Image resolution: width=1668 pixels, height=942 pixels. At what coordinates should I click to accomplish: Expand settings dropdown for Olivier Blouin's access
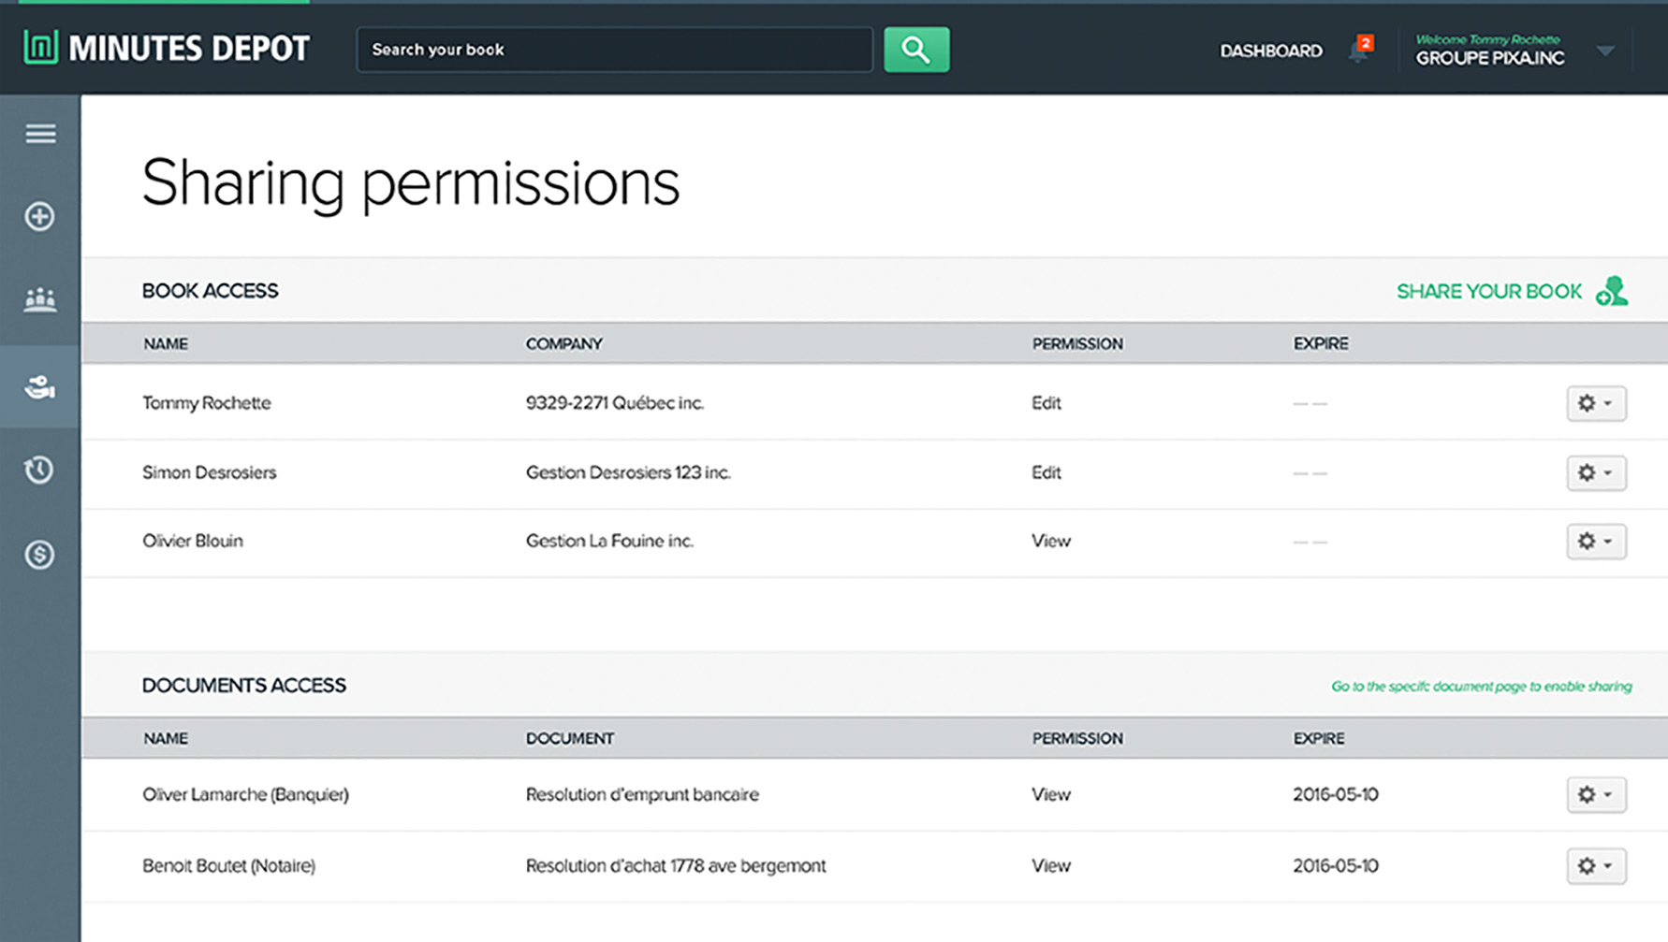point(1595,541)
